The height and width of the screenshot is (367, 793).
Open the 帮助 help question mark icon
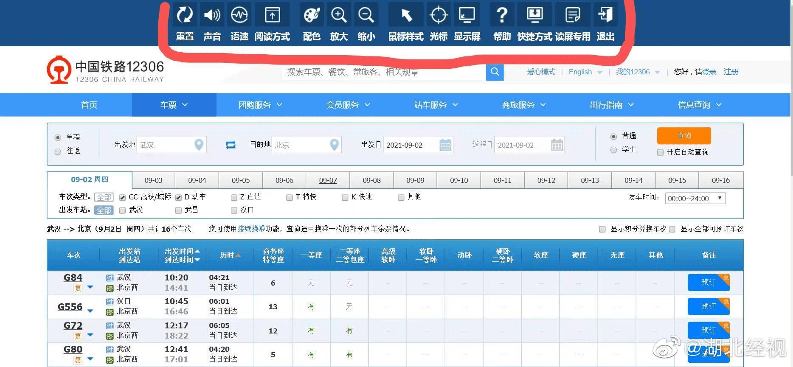coord(502,16)
